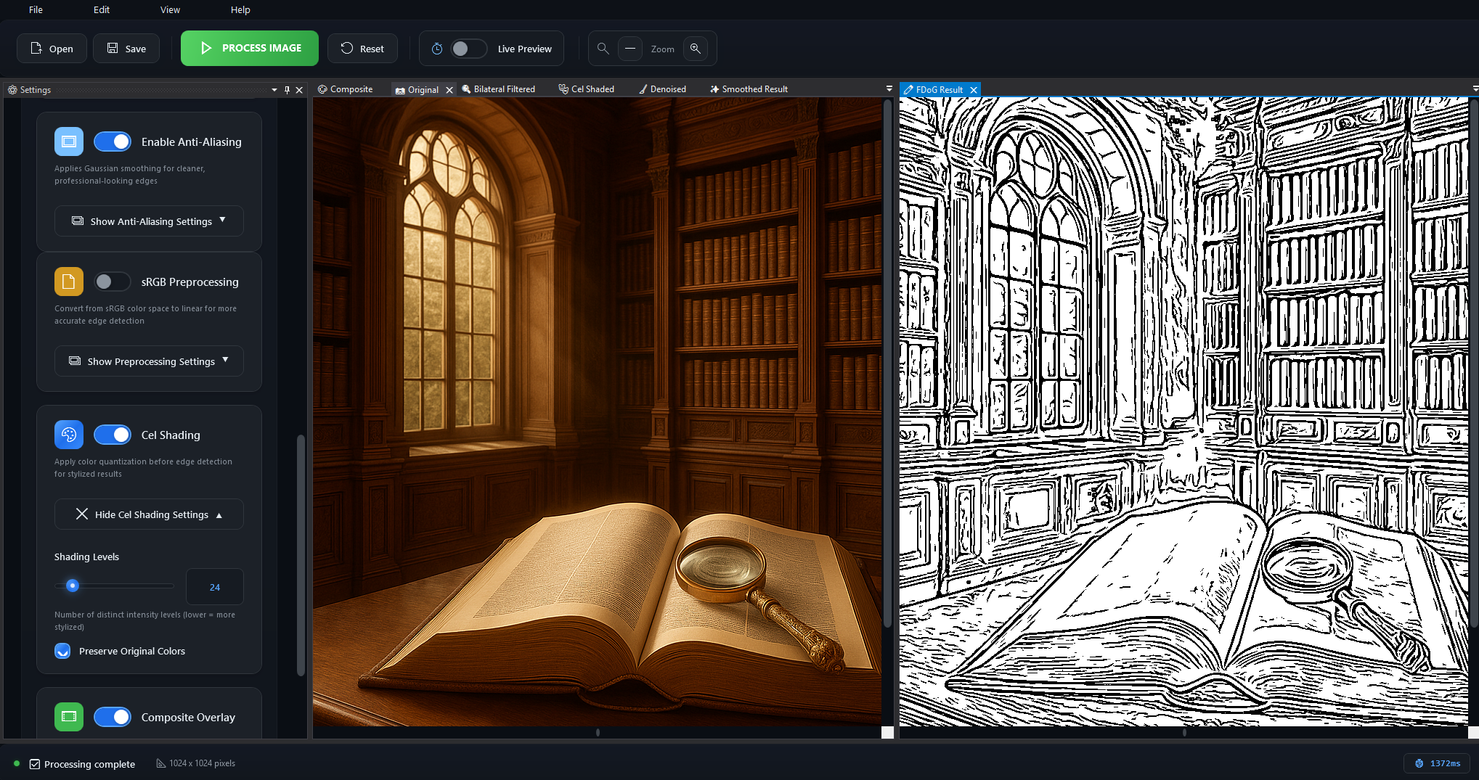
Task: Click the zoom out magnifier icon
Action: coord(603,49)
